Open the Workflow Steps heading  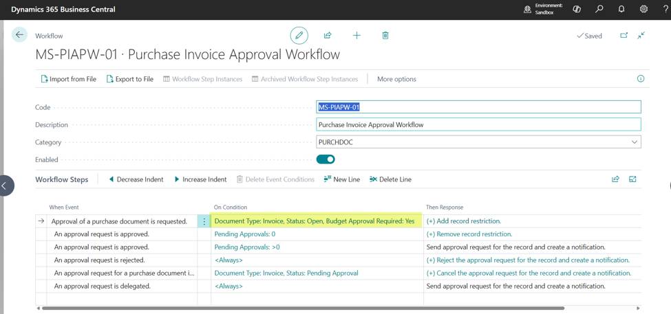point(62,179)
